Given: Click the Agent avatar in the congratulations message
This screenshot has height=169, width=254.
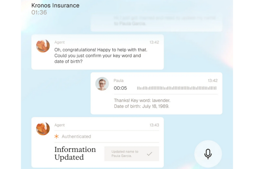Looking at the screenshot, I should [x=43, y=46].
